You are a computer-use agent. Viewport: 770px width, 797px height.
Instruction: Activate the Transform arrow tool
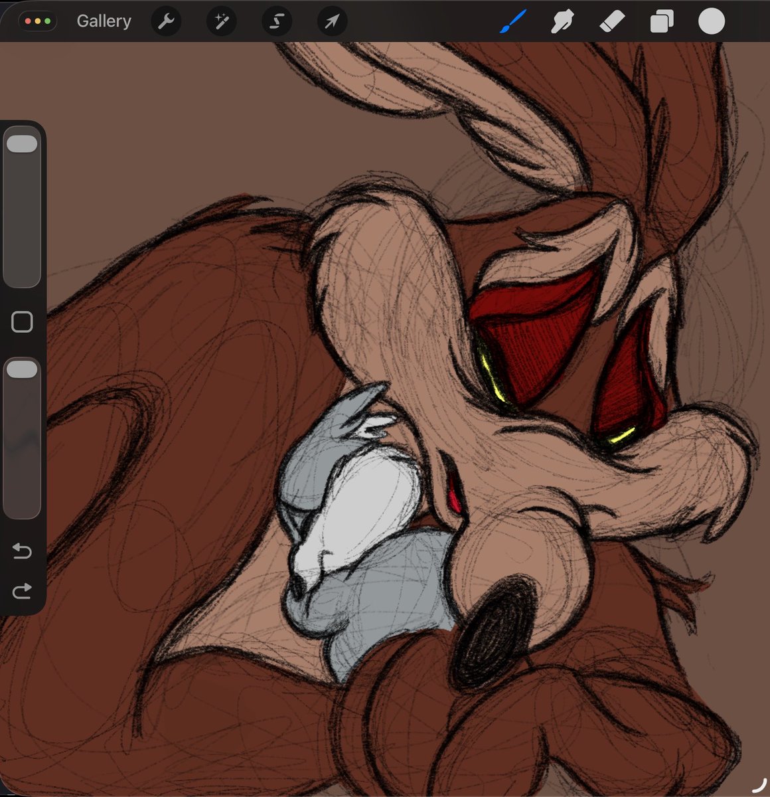pos(331,21)
